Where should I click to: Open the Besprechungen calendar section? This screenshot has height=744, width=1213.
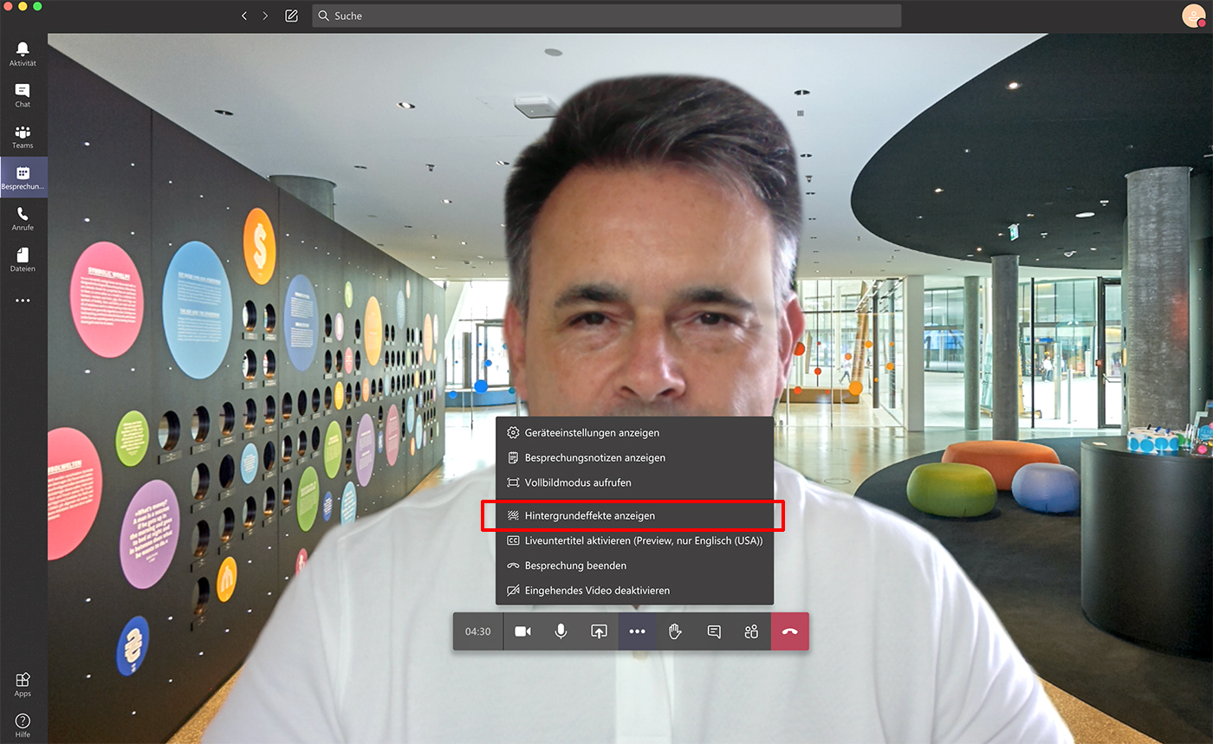tap(23, 178)
